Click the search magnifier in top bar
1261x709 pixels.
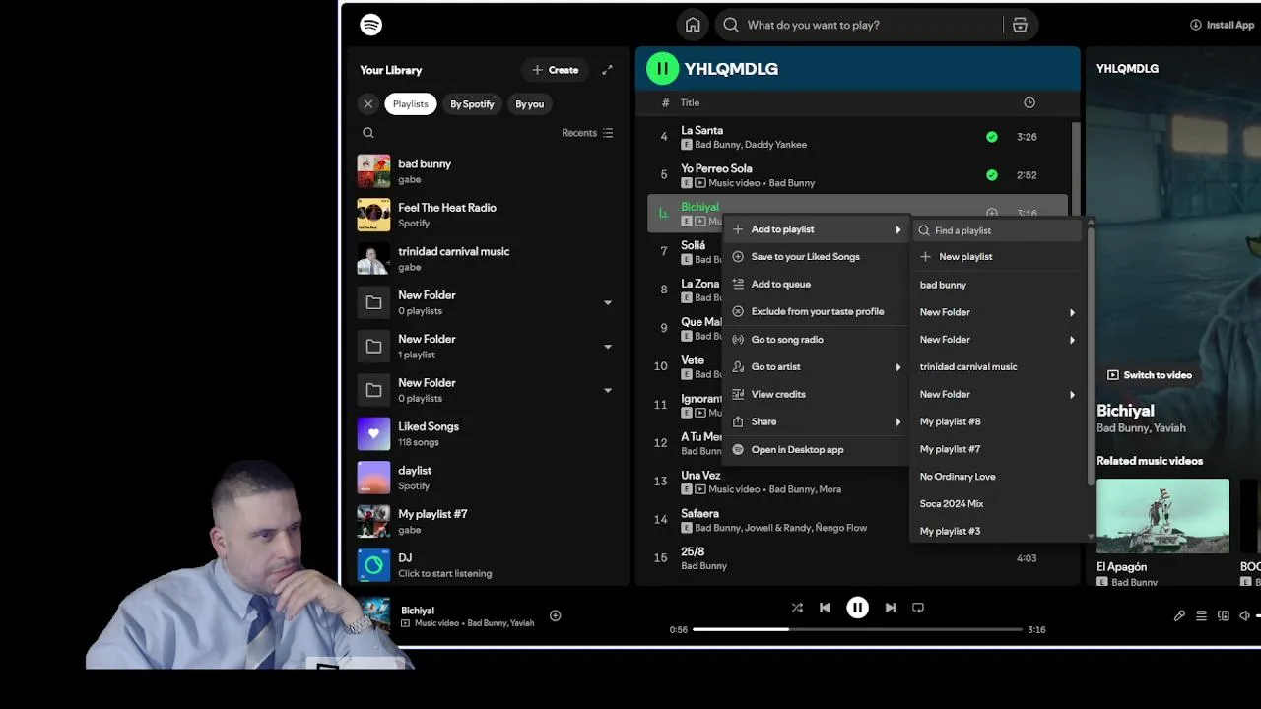731,25
